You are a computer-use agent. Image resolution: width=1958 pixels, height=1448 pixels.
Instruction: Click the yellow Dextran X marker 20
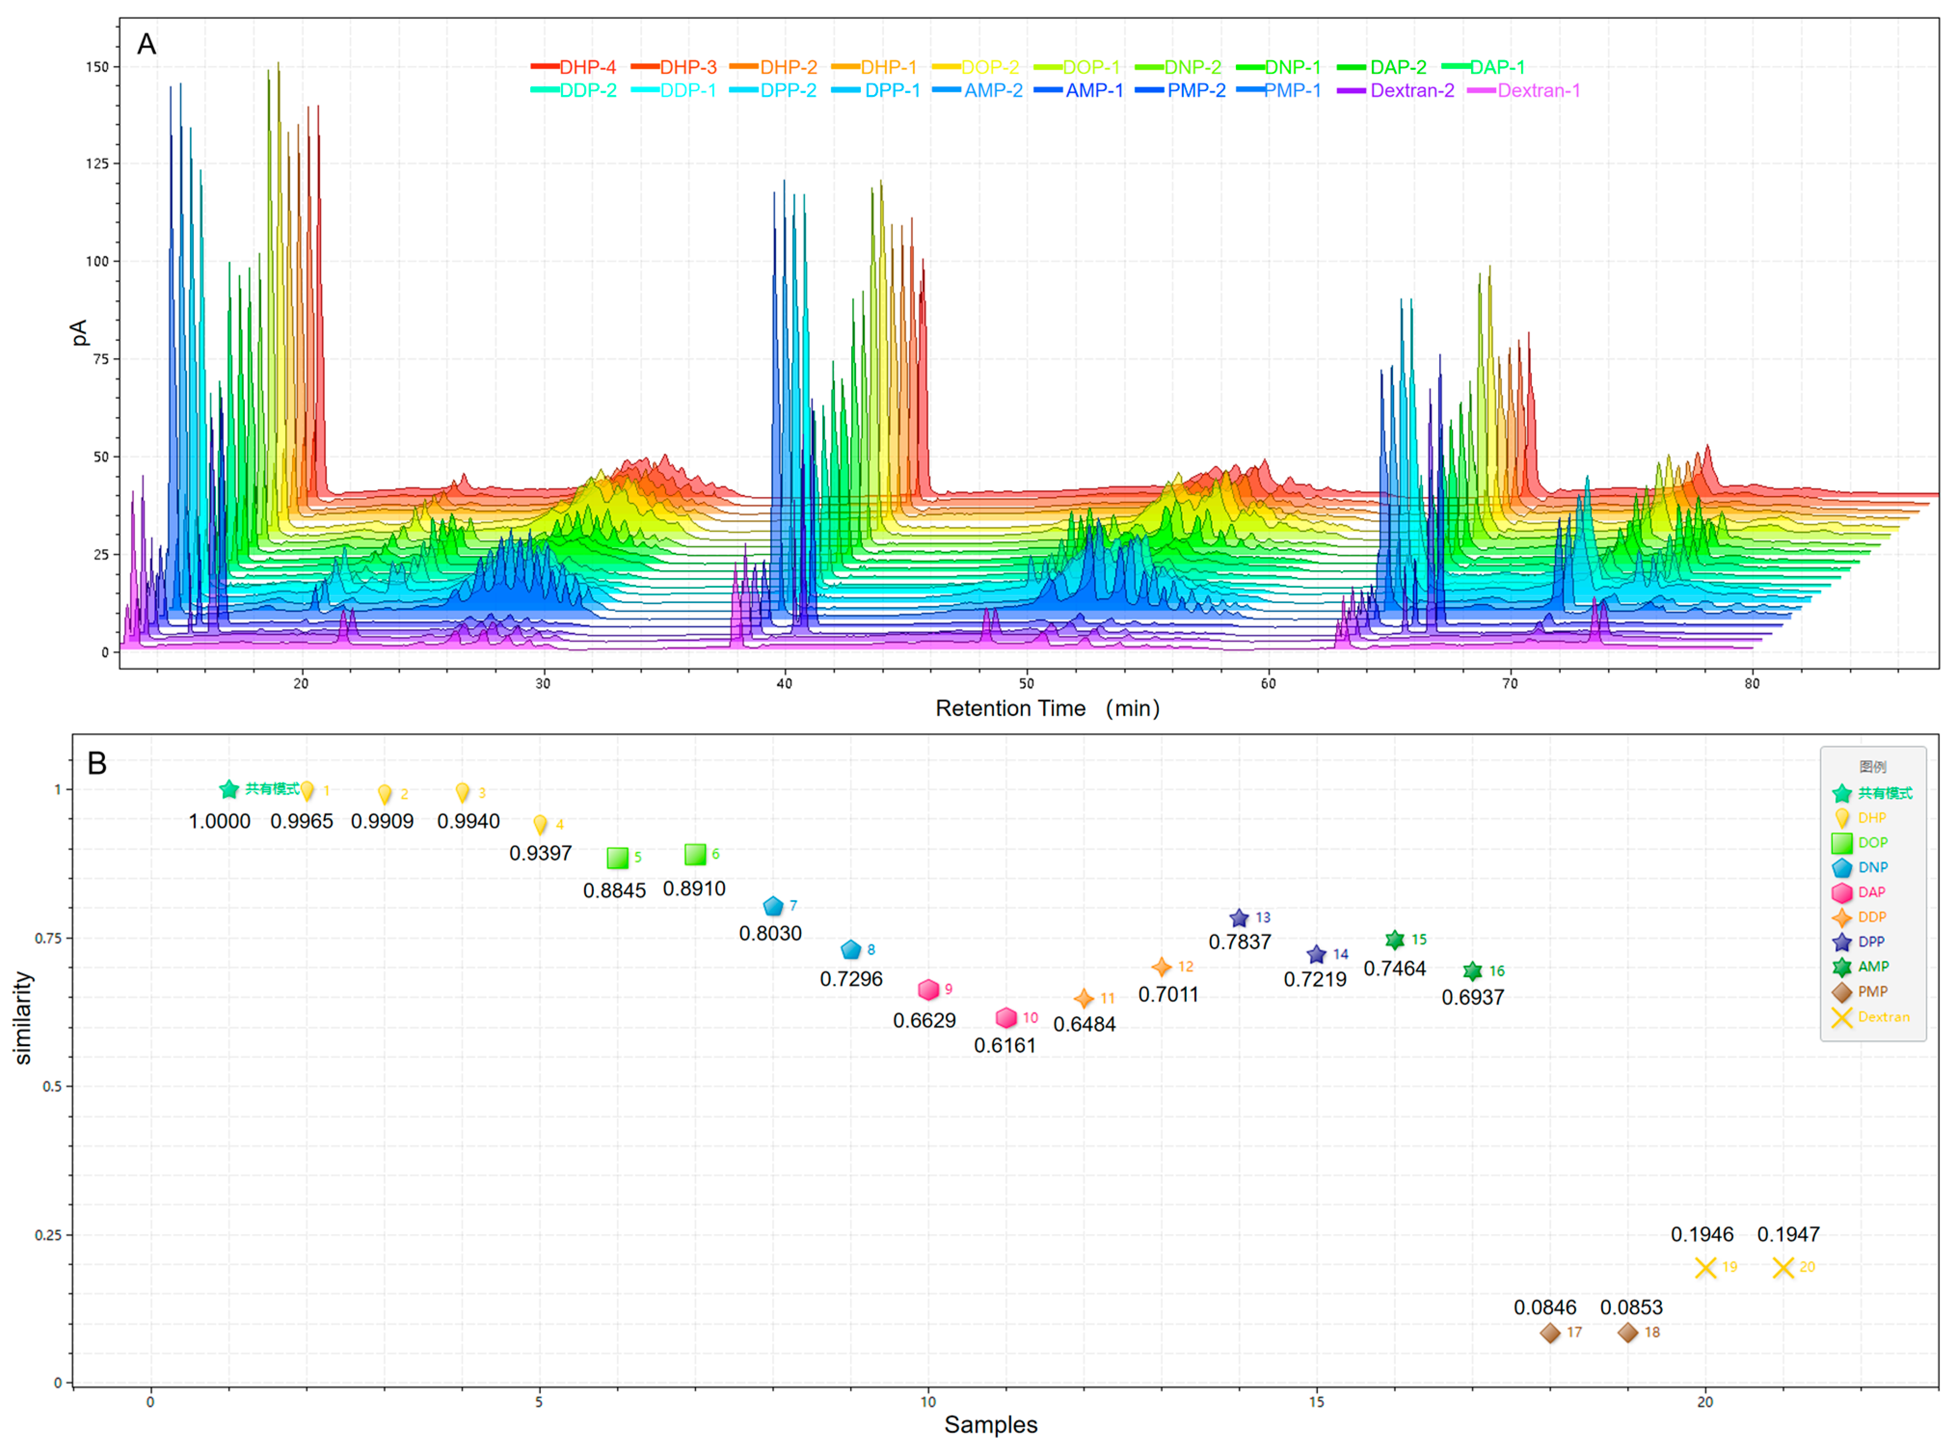pyautogui.click(x=1783, y=1268)
